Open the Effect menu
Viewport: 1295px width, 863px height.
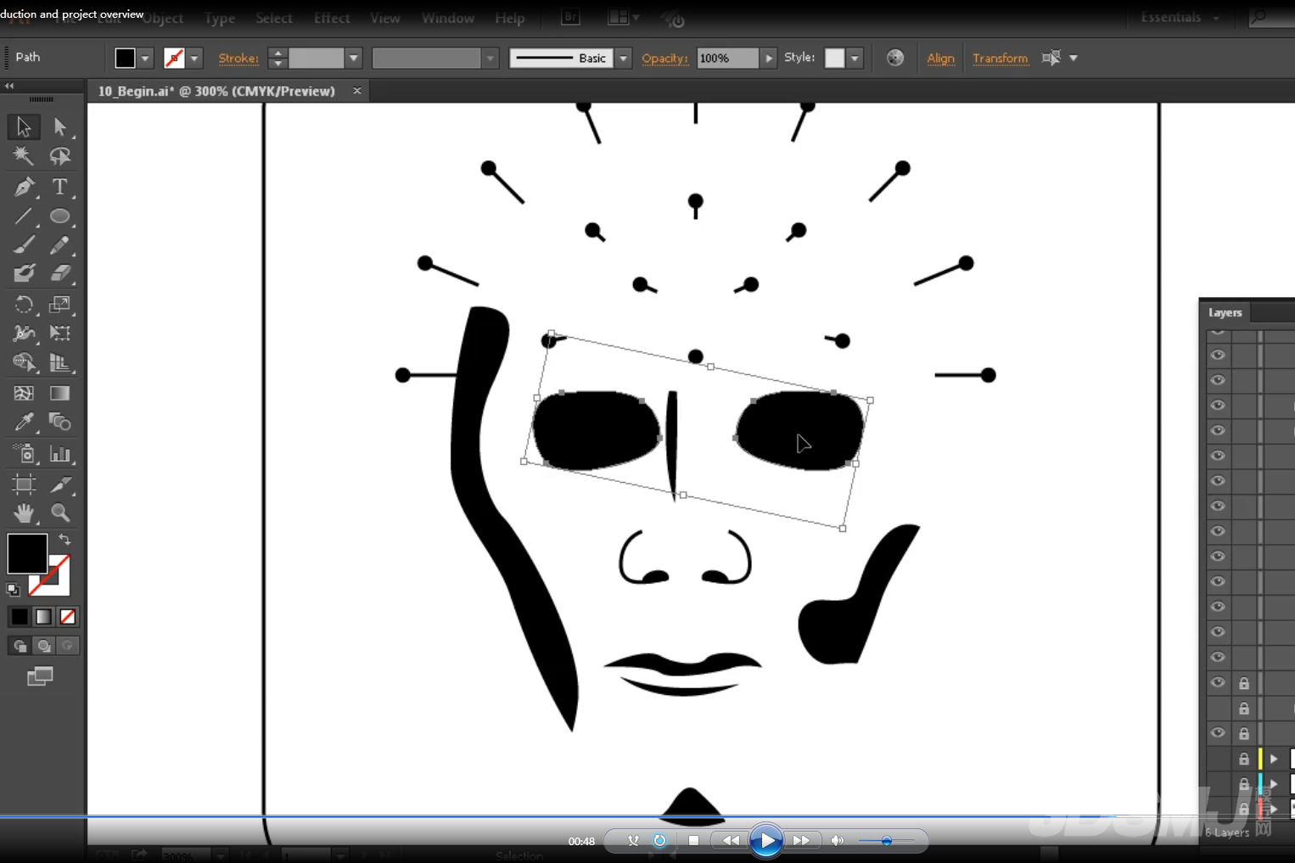[x=331, y=18]
